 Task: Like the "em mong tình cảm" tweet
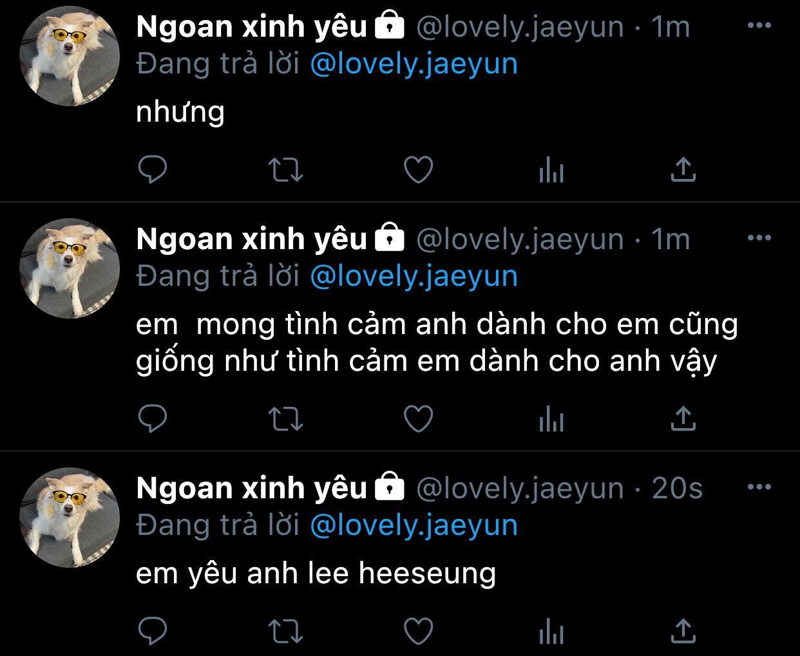(418, 419)
